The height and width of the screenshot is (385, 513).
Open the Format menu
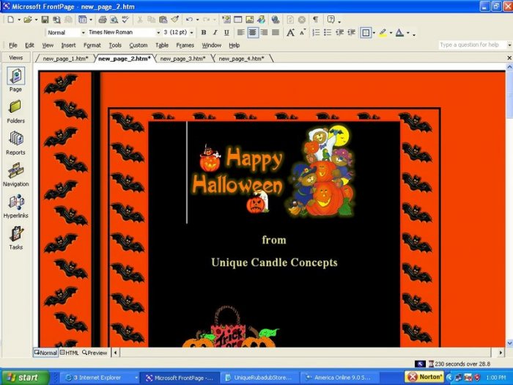(x=92, y=45)
